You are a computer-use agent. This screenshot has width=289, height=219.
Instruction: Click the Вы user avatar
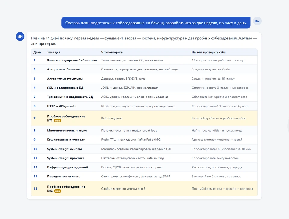tap(257, 21)
